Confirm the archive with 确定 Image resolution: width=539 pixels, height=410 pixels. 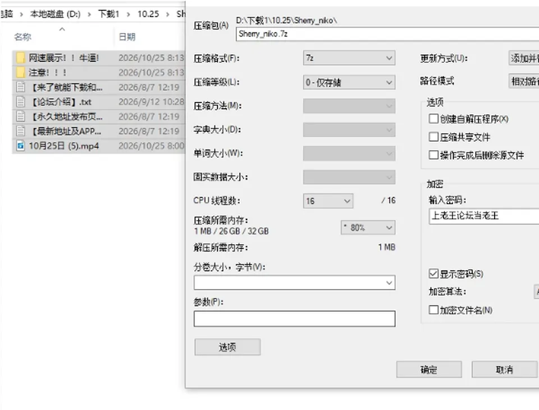click(429, 369)
